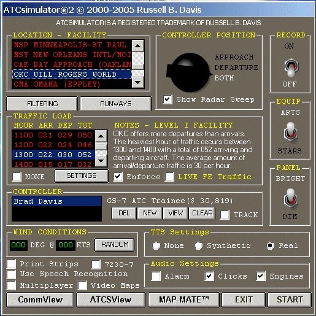Uncheck the Enforce checkbox

[118, 177]
